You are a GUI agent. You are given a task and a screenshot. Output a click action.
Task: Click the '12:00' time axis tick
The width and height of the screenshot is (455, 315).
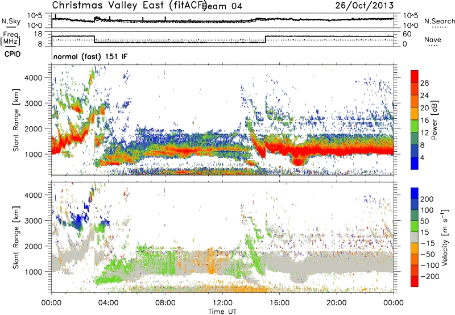coord(222,303)
